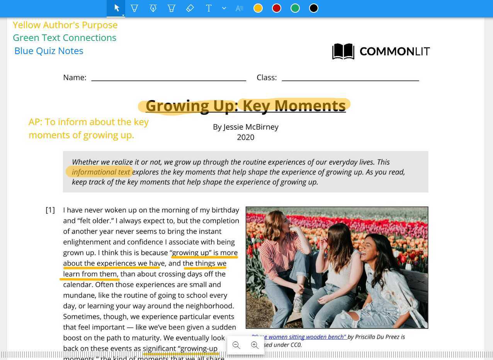Click the CommonLit logo

[x=381, y=51]
